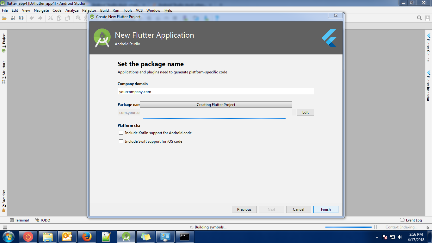
Task: Click the indexing progress bar in status bar
Action: (x=349, y=227)
